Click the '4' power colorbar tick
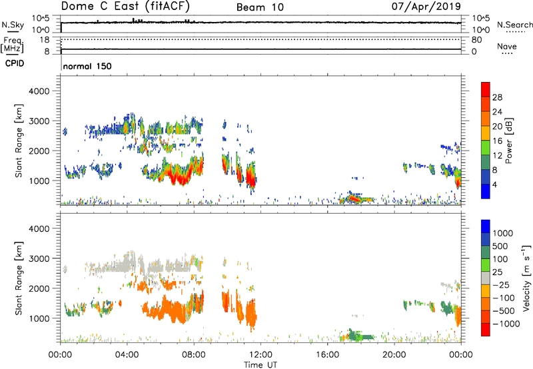This screenshot has width=533, height=369. 494,184
